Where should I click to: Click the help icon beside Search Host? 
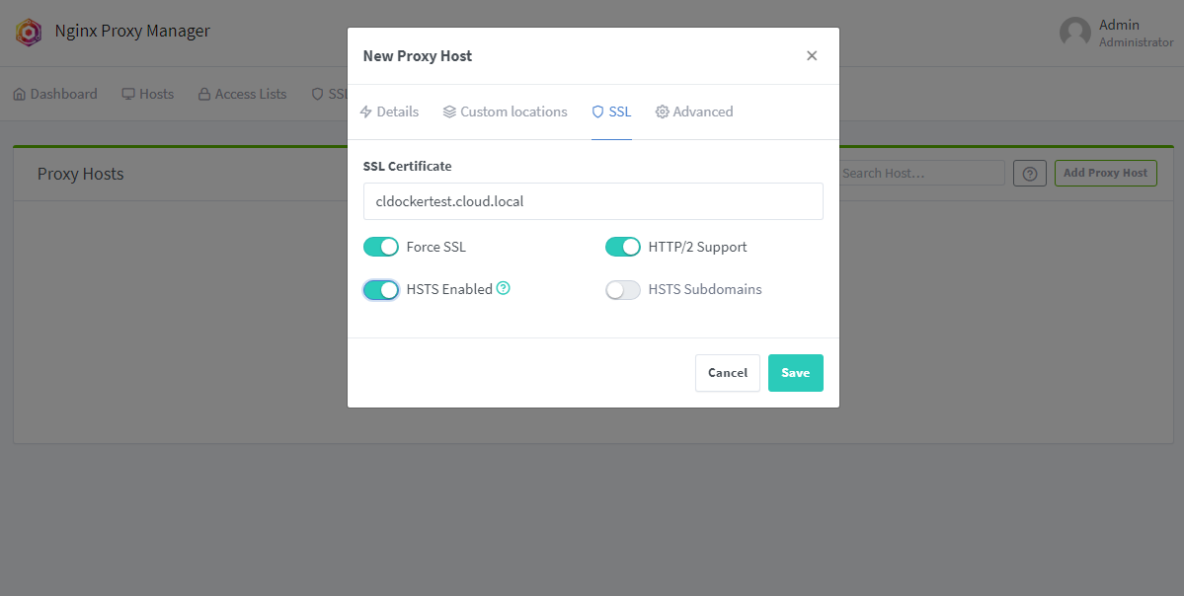click(1030, 173)
